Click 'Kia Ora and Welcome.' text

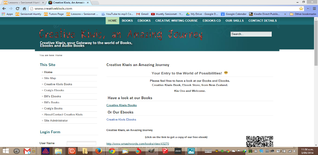tap(190, 91)
